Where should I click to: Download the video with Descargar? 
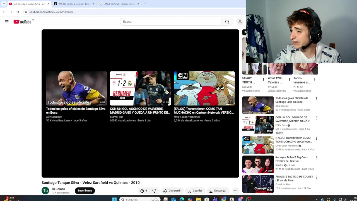click(218, 191)
